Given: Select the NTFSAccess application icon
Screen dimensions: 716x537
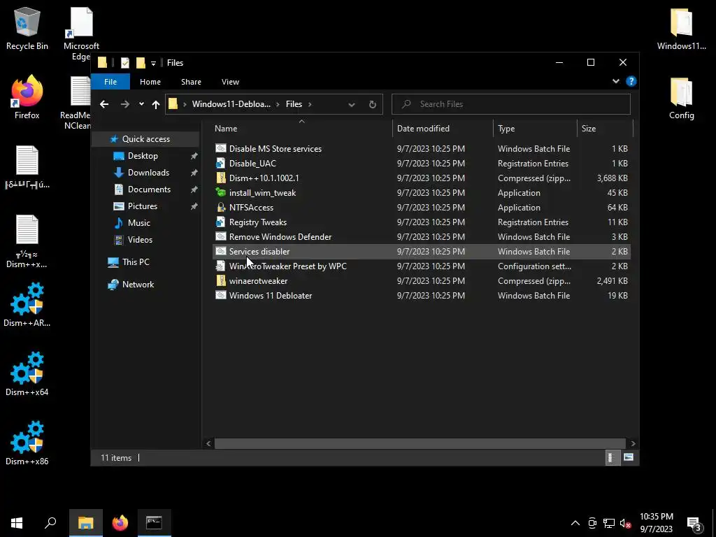Looking at the screenshot, I should coord(220,207).
